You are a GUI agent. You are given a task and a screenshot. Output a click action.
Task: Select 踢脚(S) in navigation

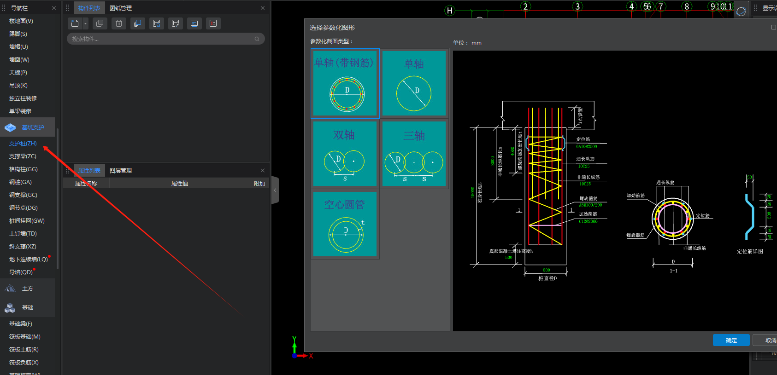pos(18,34)
